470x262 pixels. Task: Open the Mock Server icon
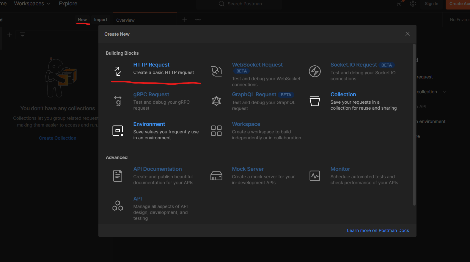(216, 176)
